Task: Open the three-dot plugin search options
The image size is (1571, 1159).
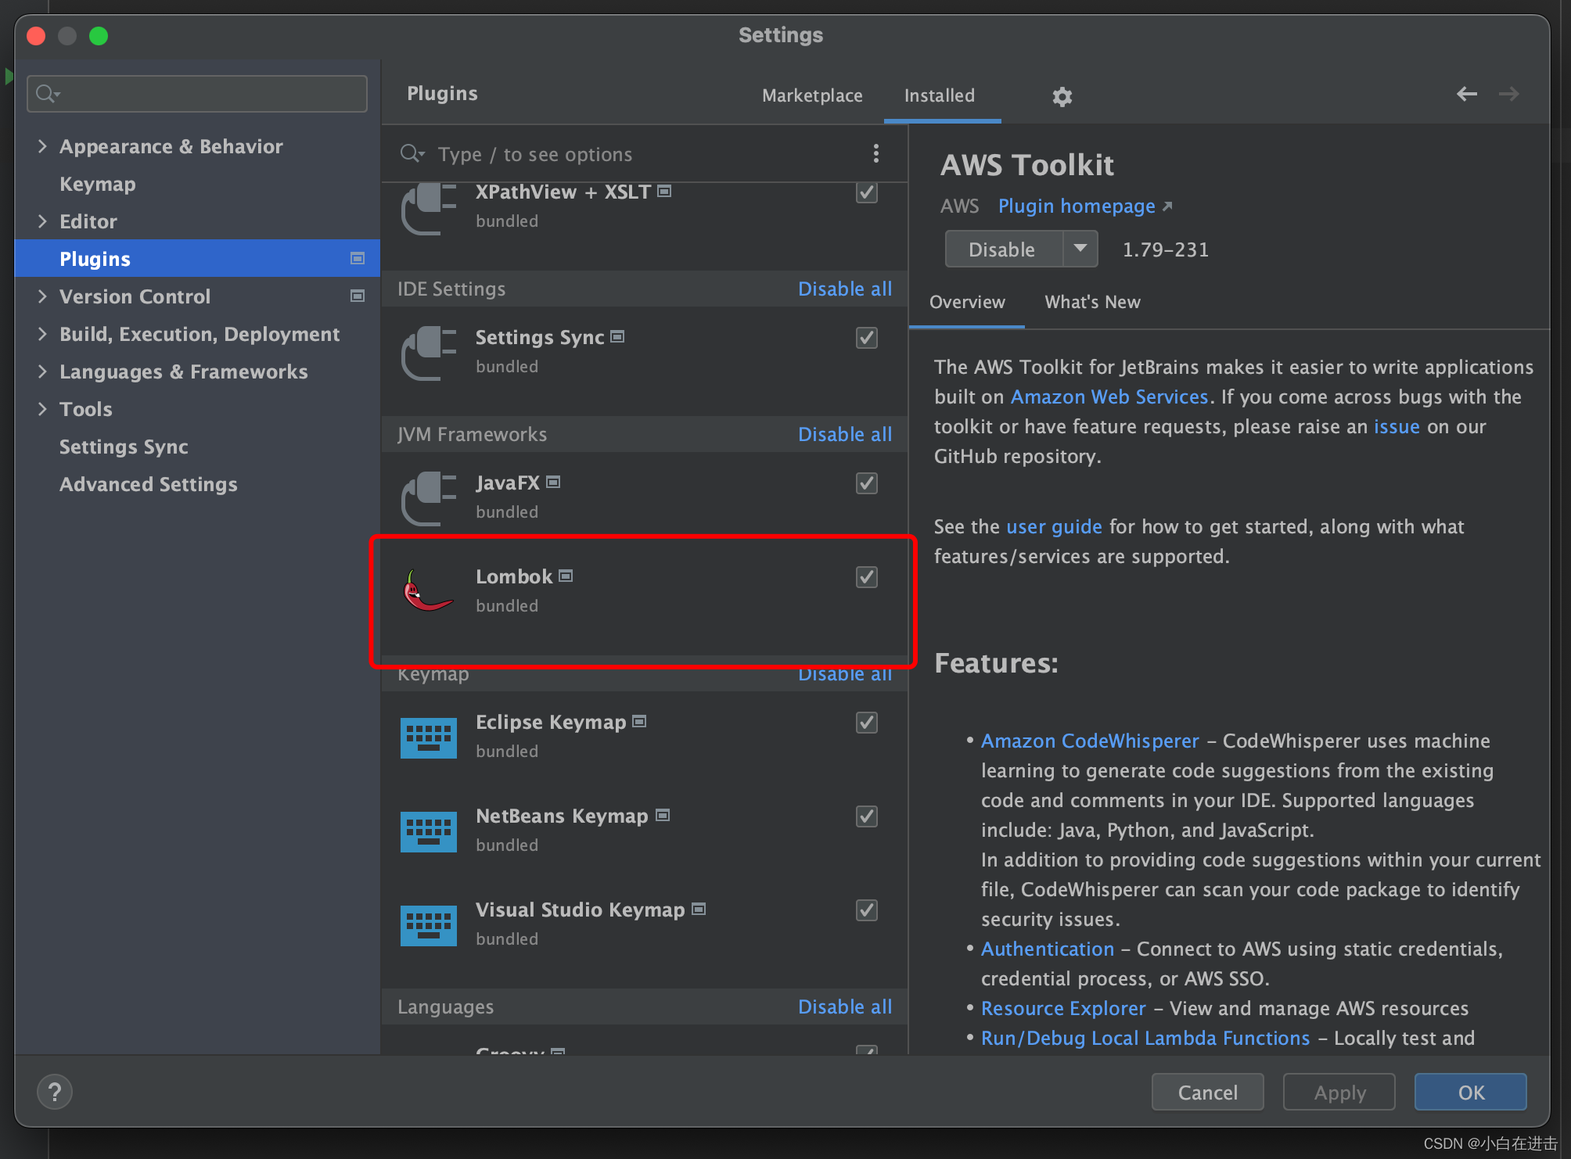Action: click(875, 153)
